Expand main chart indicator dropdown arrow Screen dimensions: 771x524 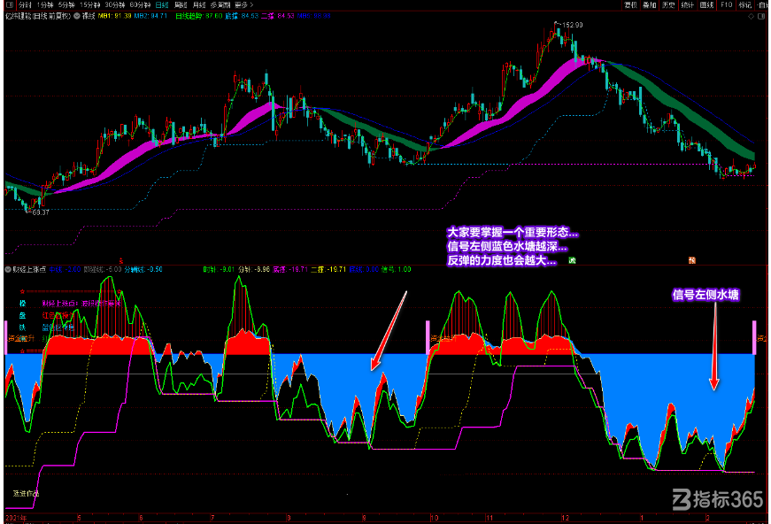point(77,16)
